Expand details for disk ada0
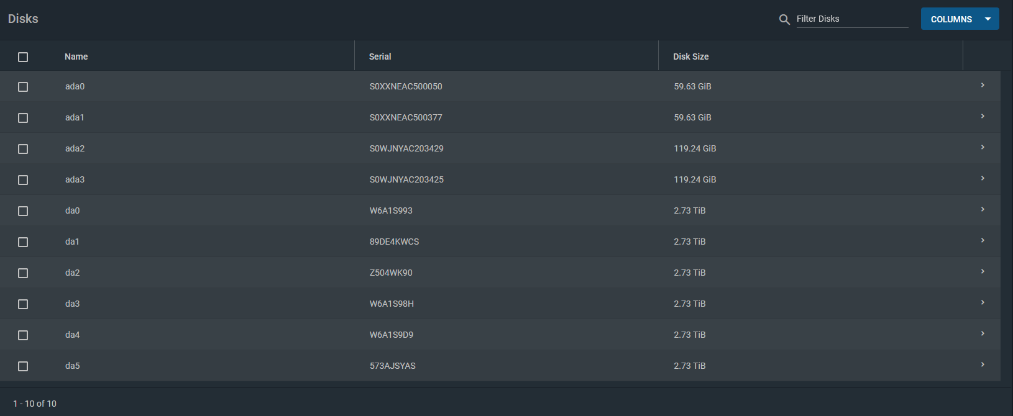The width and height of the screenshot is (1013, 416). point(983,85)
